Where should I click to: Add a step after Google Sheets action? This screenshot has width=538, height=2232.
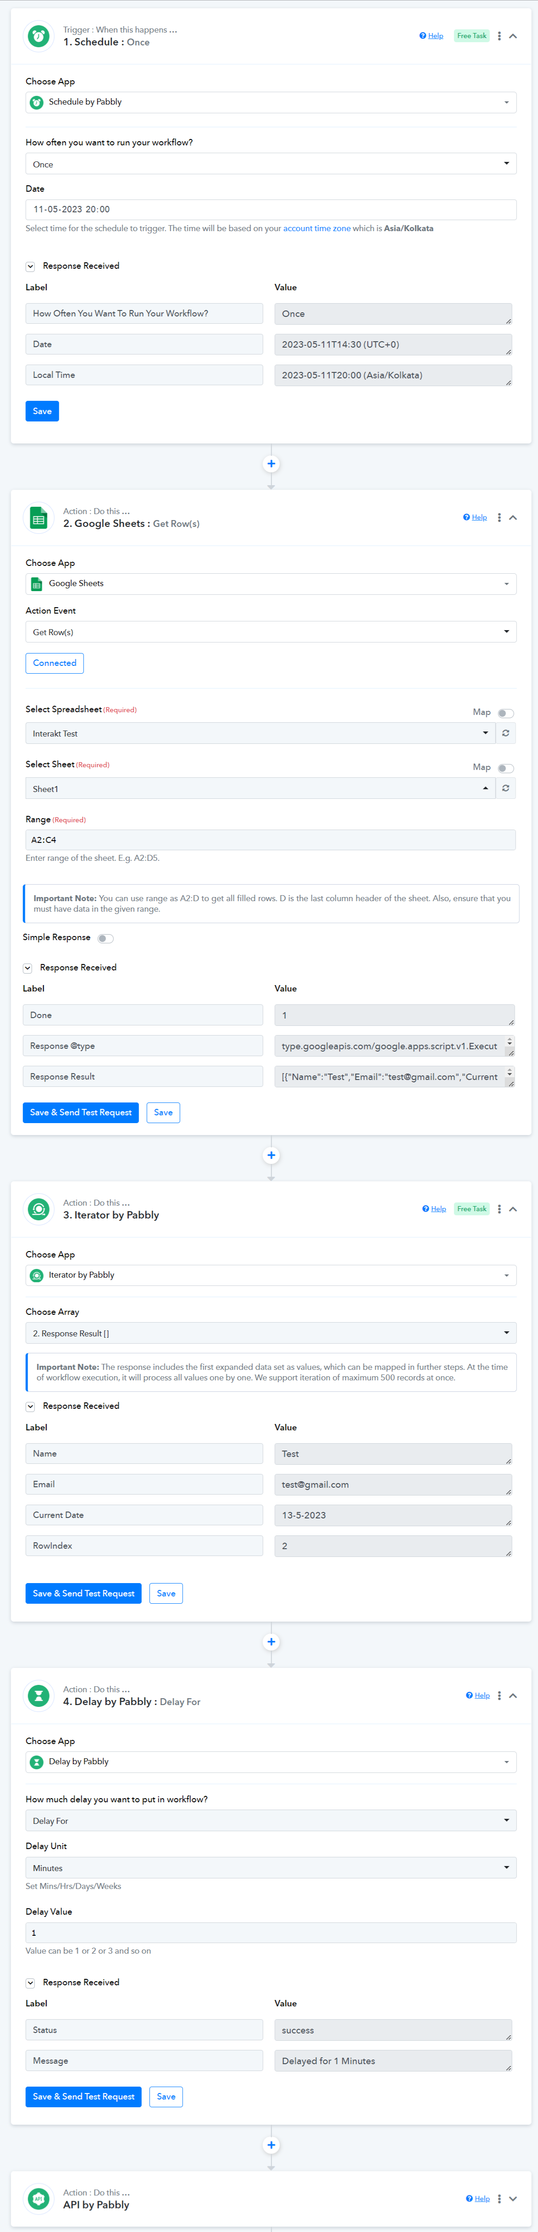(271, 1155)
